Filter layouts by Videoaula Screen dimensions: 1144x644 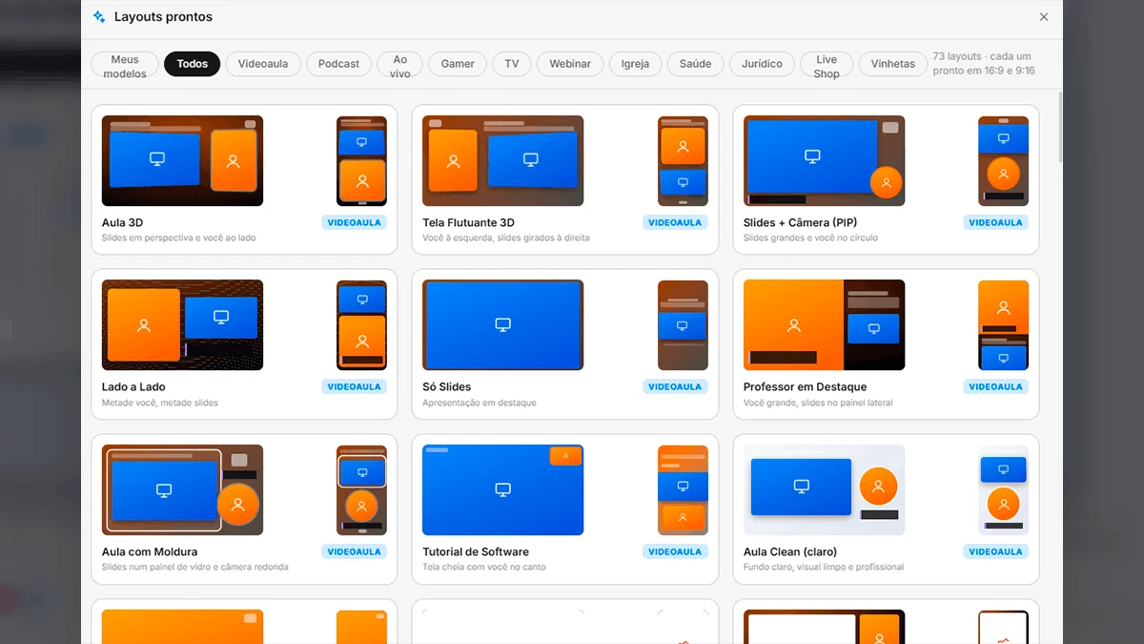tap(263, 64)
